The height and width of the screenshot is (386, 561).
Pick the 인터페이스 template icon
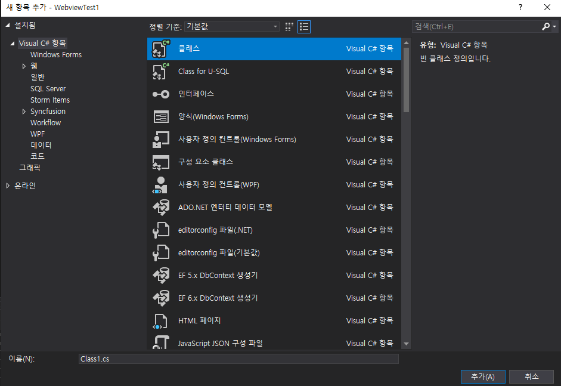tap(160, 94)
